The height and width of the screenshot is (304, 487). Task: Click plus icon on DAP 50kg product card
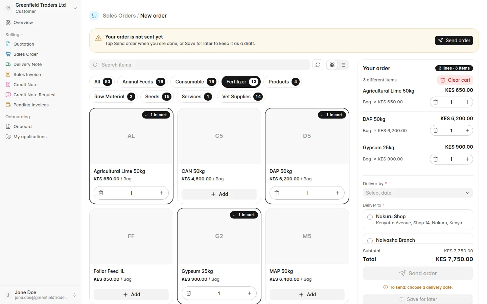(x=338, y=193)
